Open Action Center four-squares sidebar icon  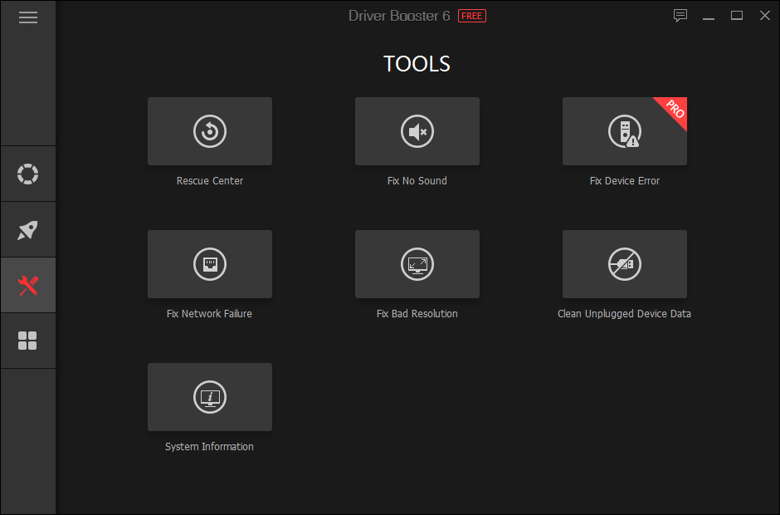(x=28, y=341)
